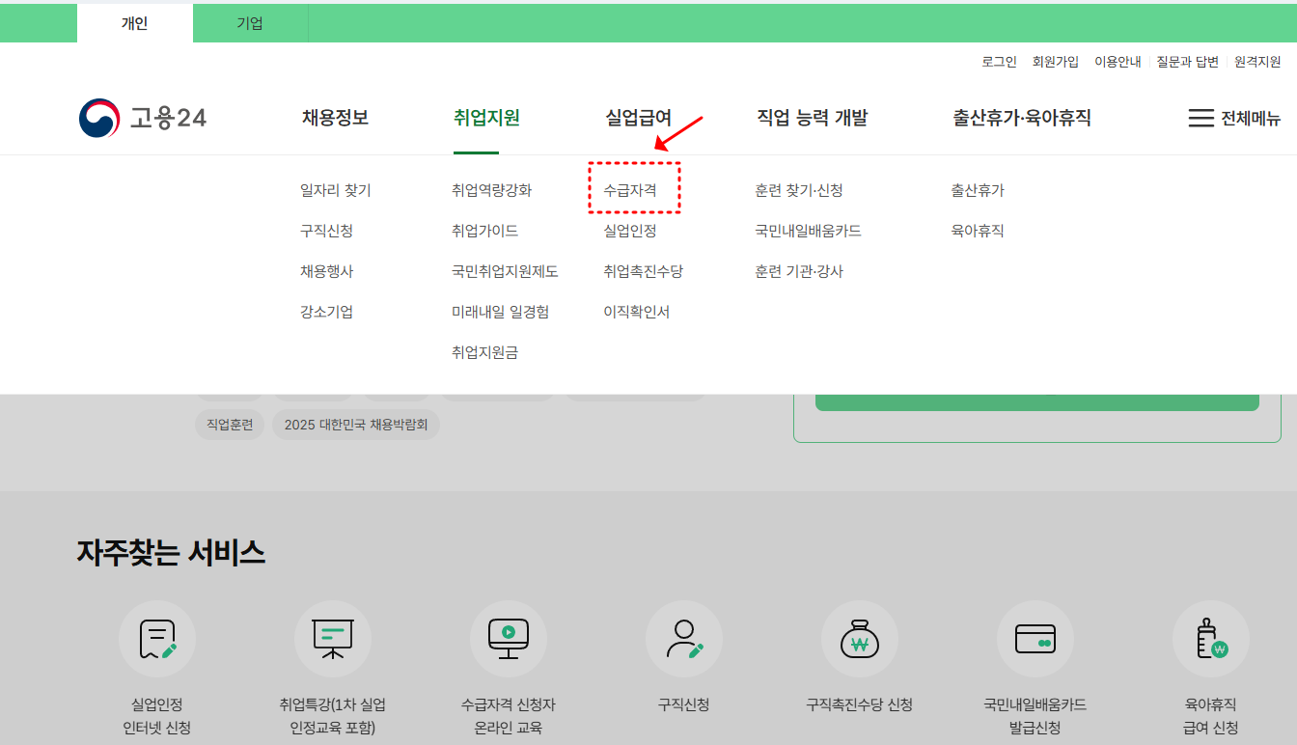Open the 직업 능력 개발 menu
The image size is (1297, 745).
[812, 118]
